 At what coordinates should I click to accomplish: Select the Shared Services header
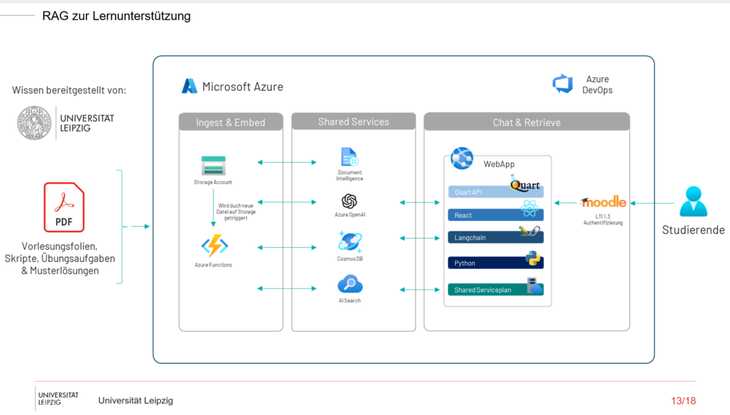[x=354, y=121]
